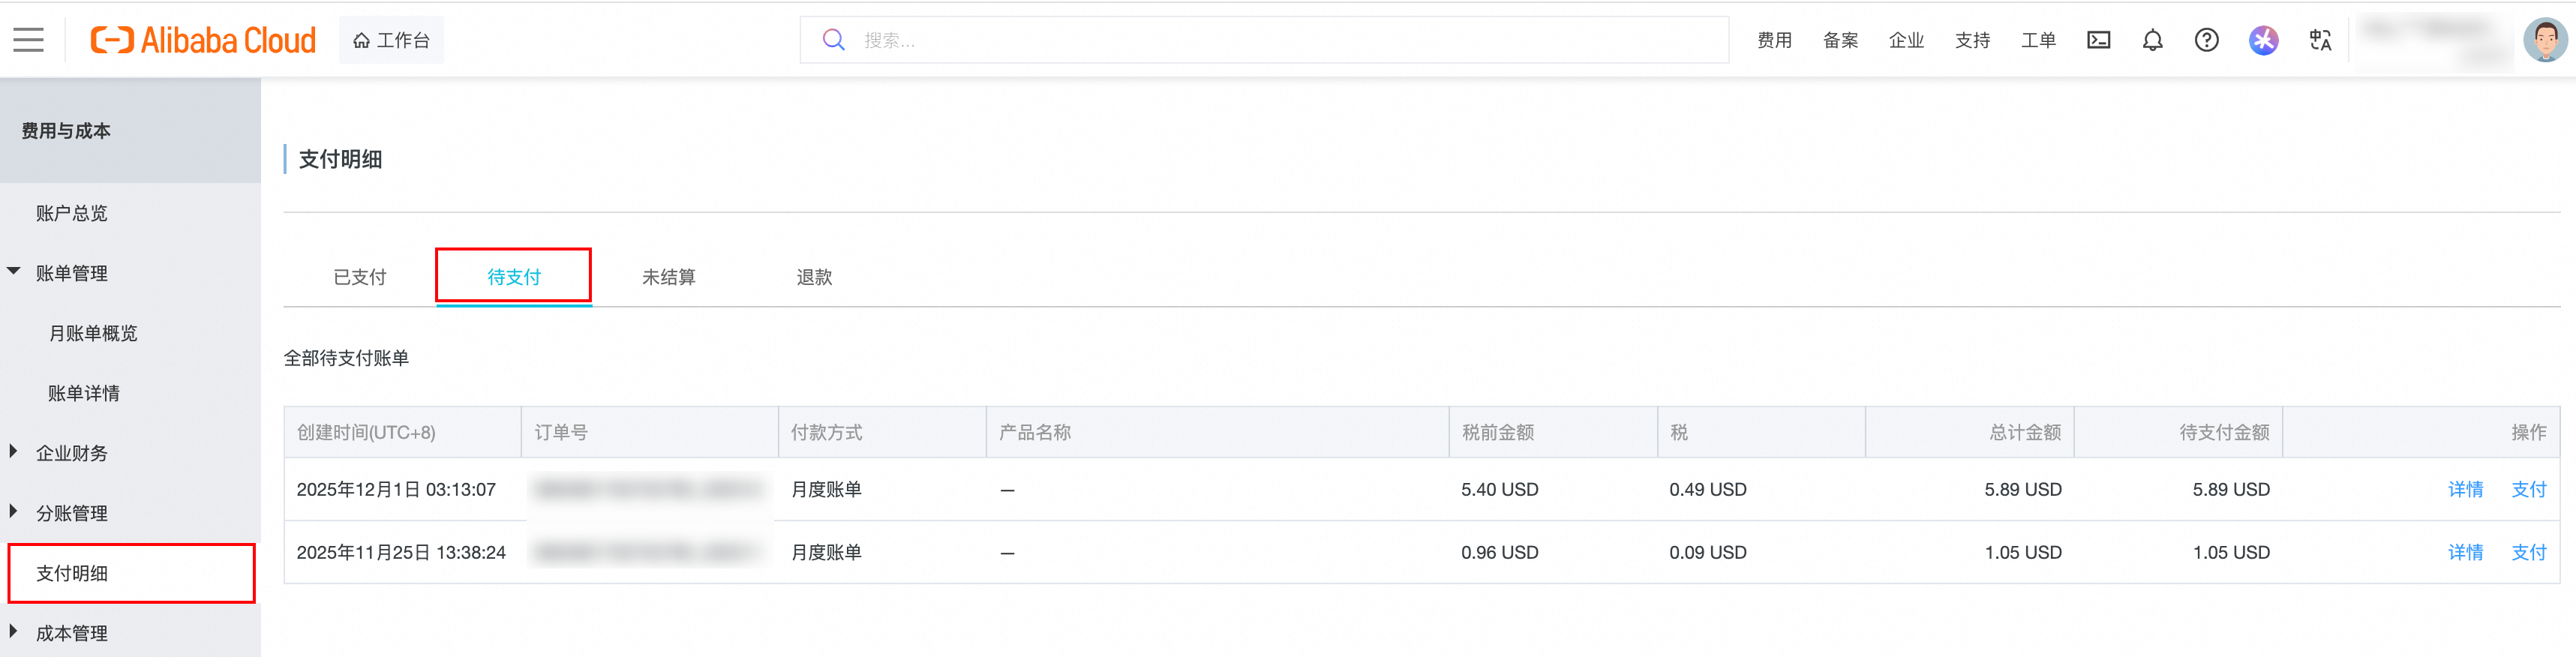Viewport: 2576px width, 657px height.
Task: Click the 工作台 home button
Action: pos(391,40)
